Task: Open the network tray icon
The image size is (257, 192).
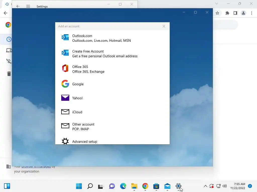Action: coord(218,186)
